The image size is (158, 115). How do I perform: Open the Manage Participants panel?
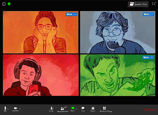pos(62,108)
